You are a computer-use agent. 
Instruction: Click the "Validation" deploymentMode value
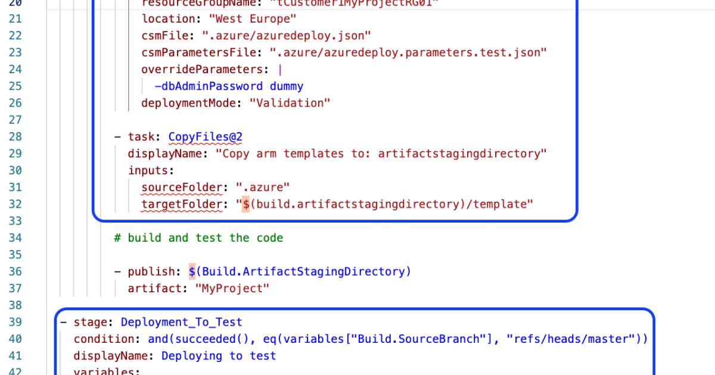tap(289, 103)
